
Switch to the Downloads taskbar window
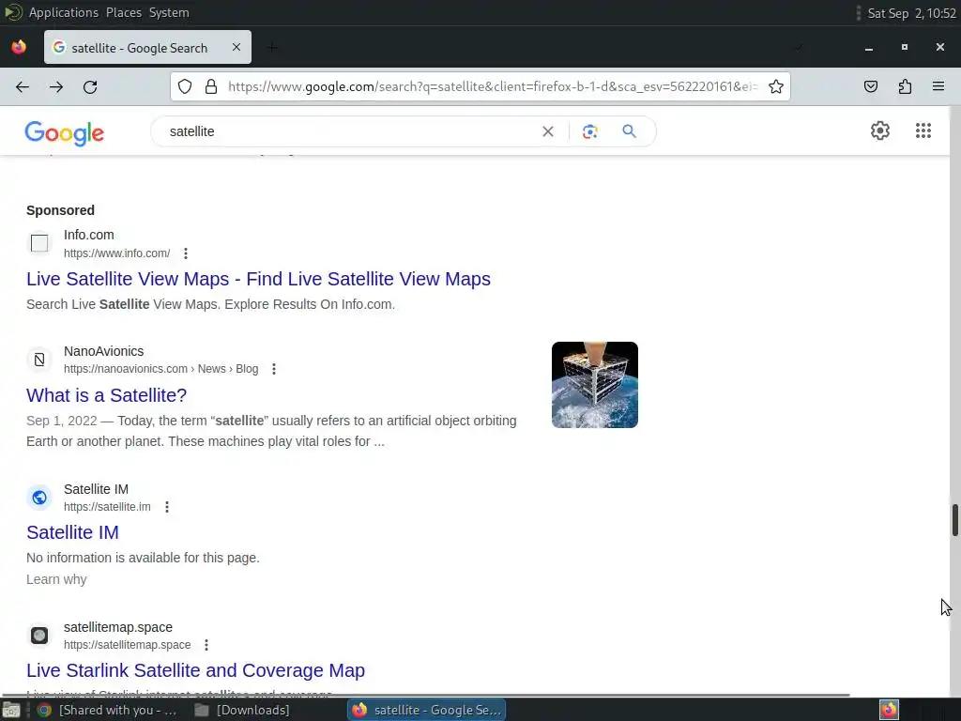pyautogui.click(x=242, y=710)
